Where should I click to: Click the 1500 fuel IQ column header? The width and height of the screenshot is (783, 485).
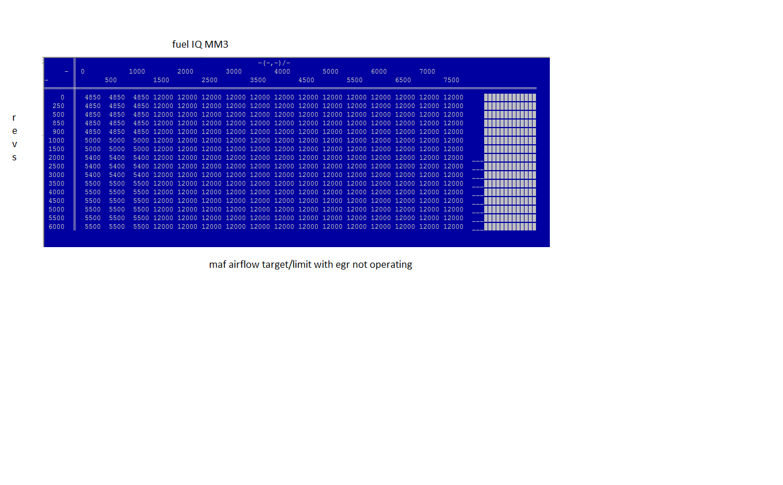click(161, 80)
